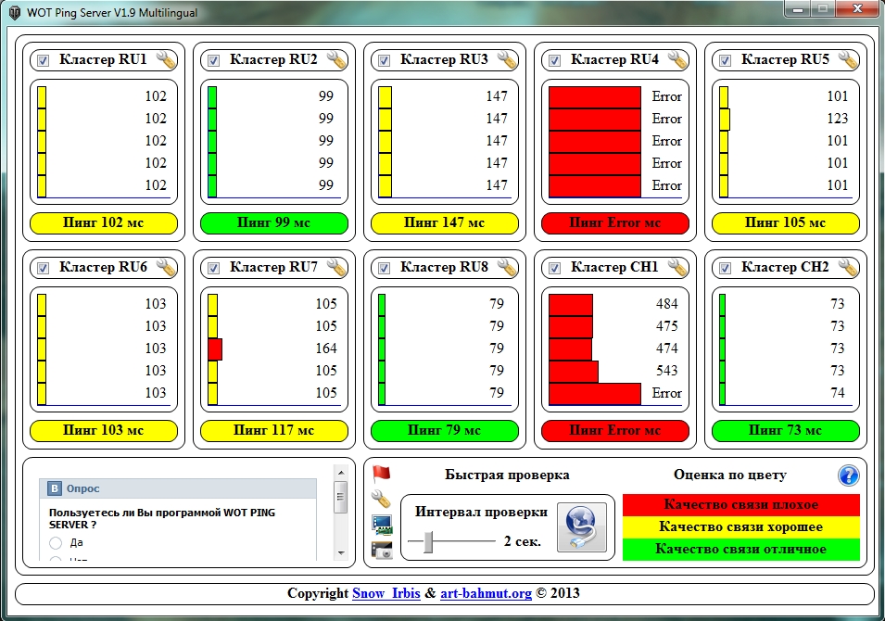
Task: Minimize the WOT Ping Server window
Action: click(x=798, y=9)
